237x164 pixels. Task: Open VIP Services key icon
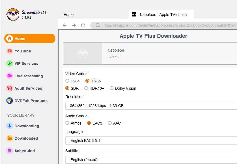(10, 63)
